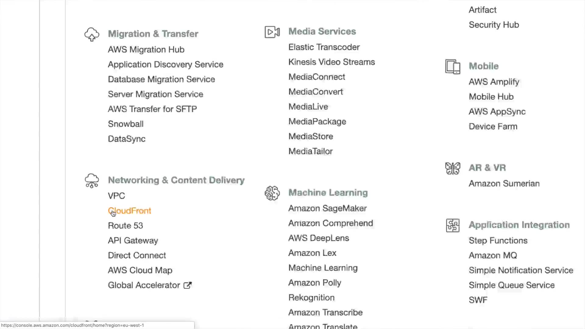The width and height of the screenshot is (585, 329).
Task: Click the Mobile devices icon
Action: click(x=452, y=67)
